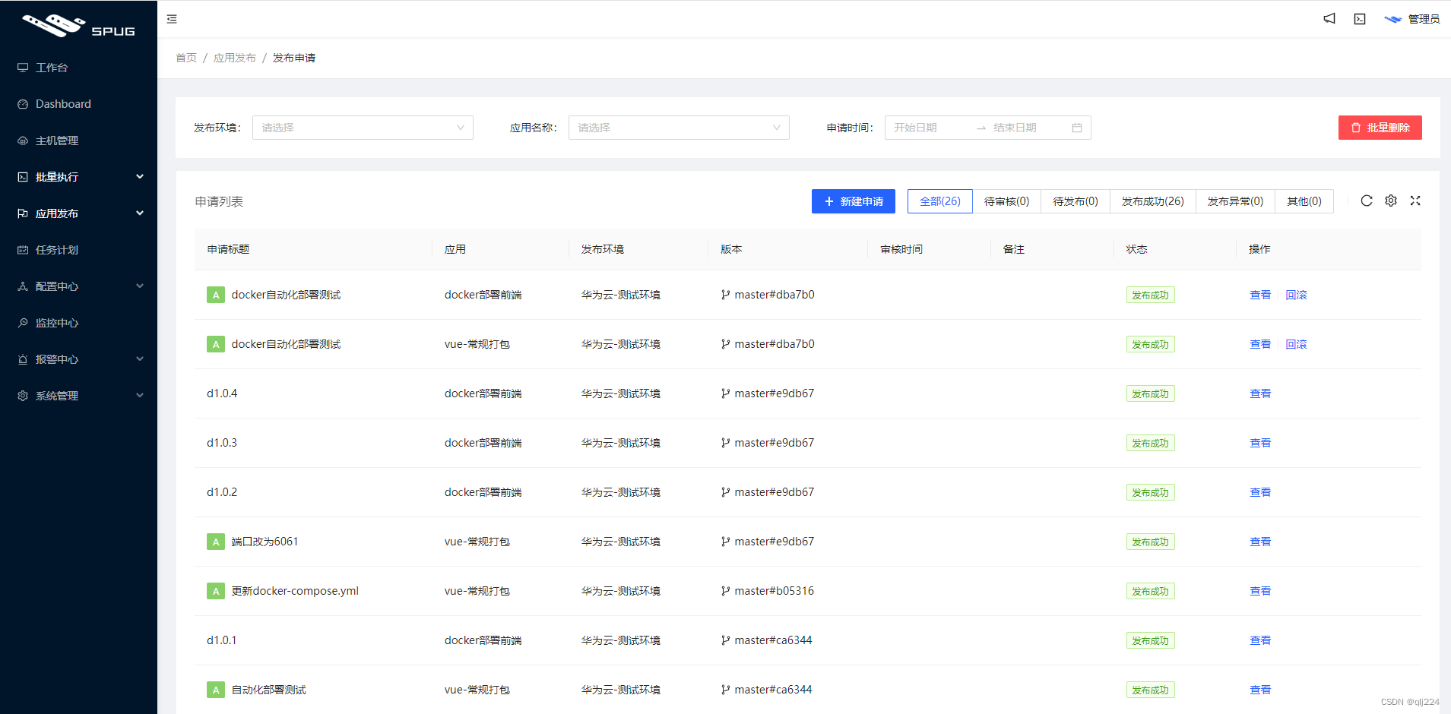Click the 首页 breadcrumb link
This screenshot has height=714, width=1451.
tap(186, 58)
